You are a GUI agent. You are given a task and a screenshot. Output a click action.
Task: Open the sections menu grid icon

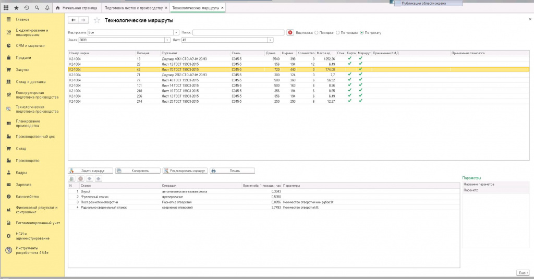pos(6,7)
